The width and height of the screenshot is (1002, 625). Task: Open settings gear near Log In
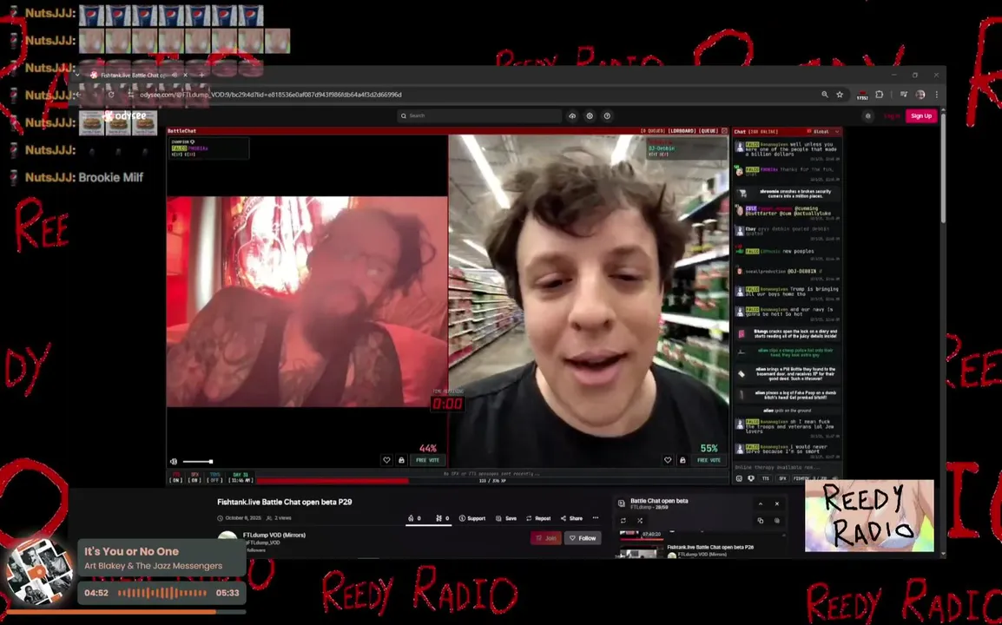coord(867,115)
